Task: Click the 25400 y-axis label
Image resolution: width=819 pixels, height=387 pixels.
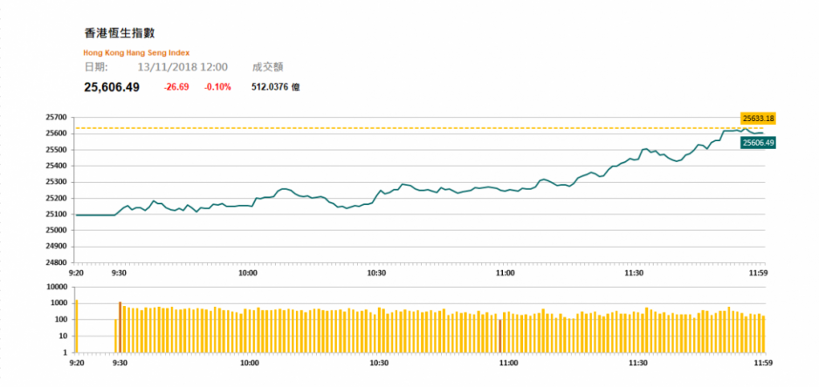Action: tap(58, 166)
